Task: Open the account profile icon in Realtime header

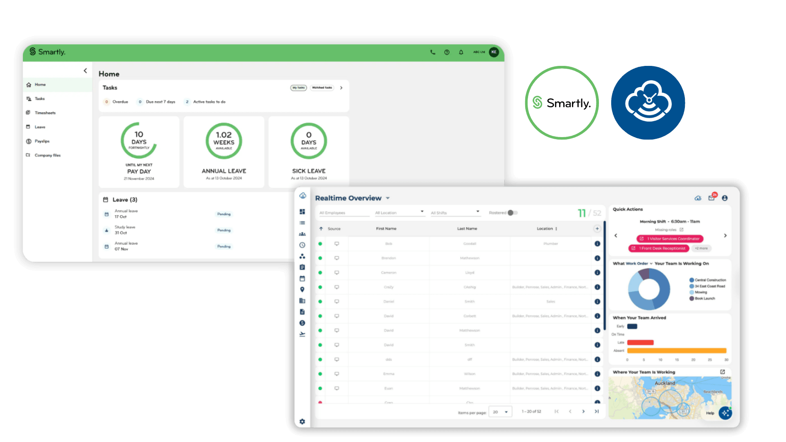Action: [x=725, y=198]
